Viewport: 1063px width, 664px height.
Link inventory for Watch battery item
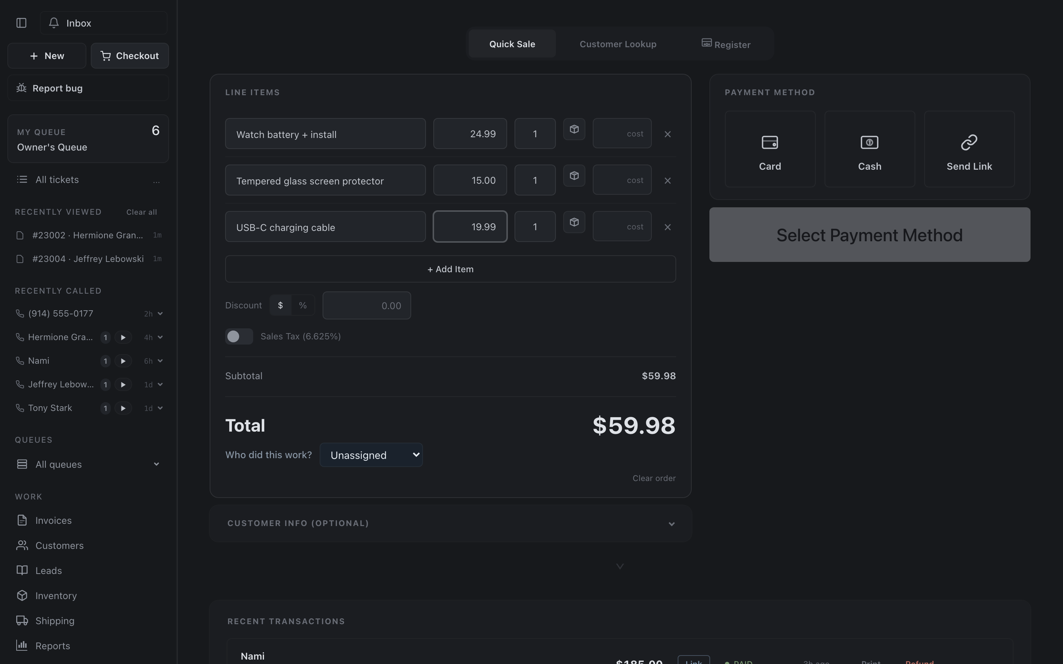pos(574,129)
